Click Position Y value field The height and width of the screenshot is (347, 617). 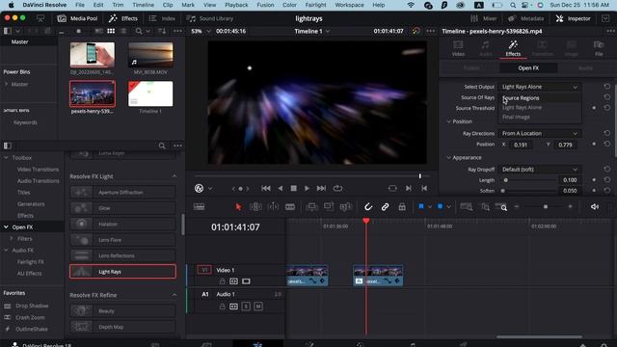pos(566,145)
